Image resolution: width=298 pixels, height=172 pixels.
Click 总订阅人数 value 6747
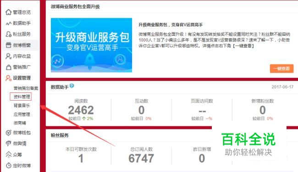[141, 158]
